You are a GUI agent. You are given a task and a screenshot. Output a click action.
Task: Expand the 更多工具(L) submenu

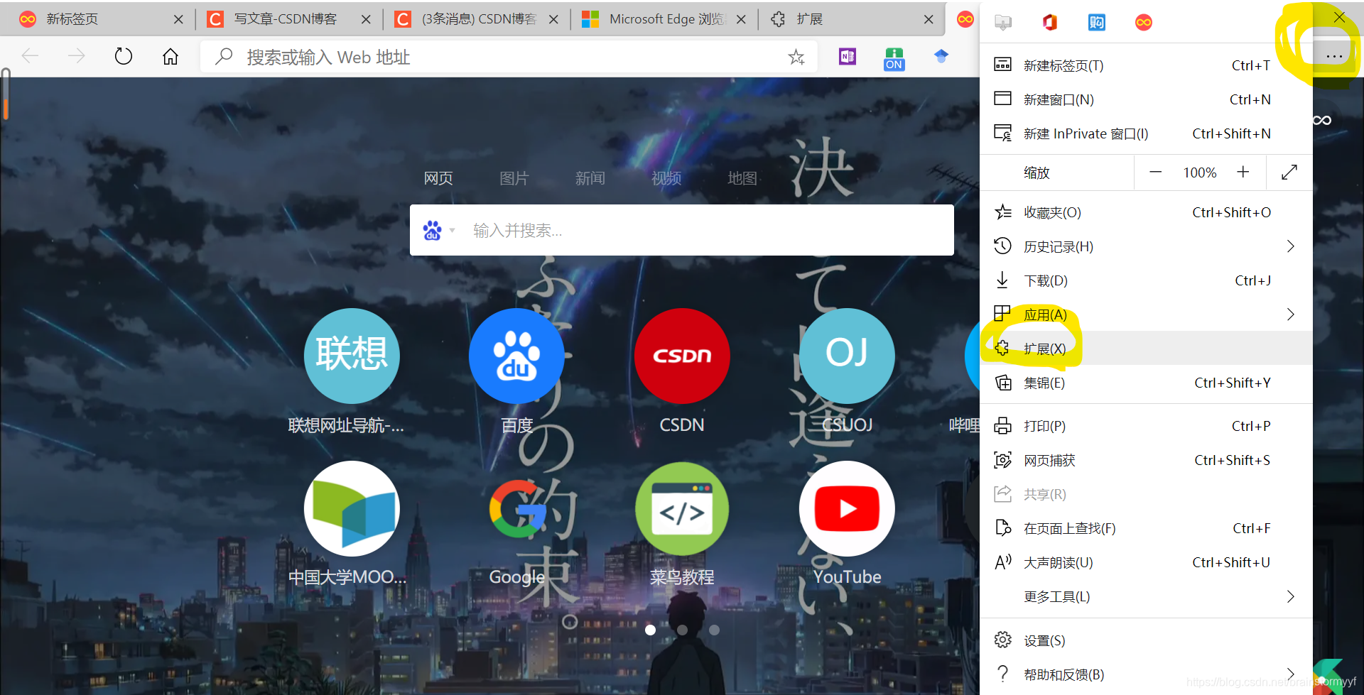pyautogui.click(x=1146, y=596)
